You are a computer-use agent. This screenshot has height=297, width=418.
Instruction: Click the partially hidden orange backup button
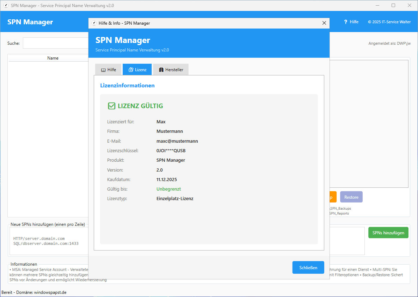[x=333, y=197]
